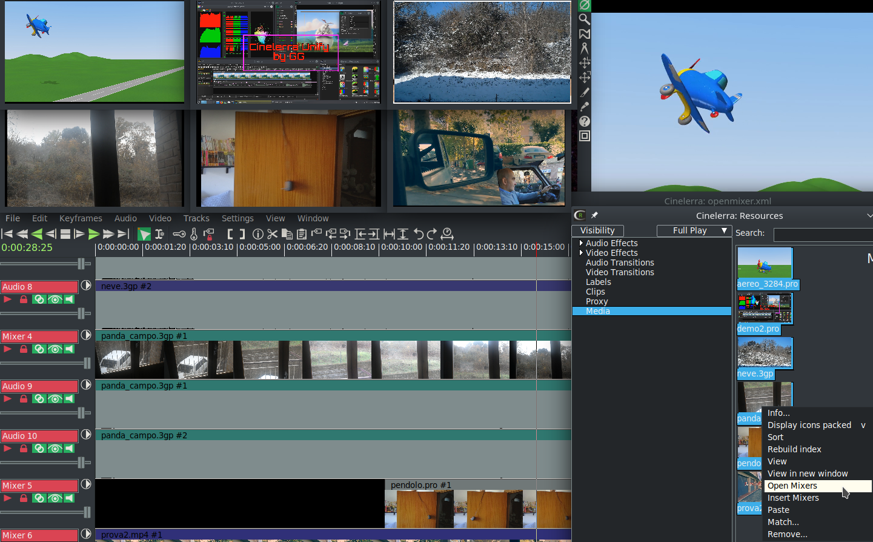
Task: Select the Cut scissors icon
Action: pyautogui.click(x=271, y=233)
